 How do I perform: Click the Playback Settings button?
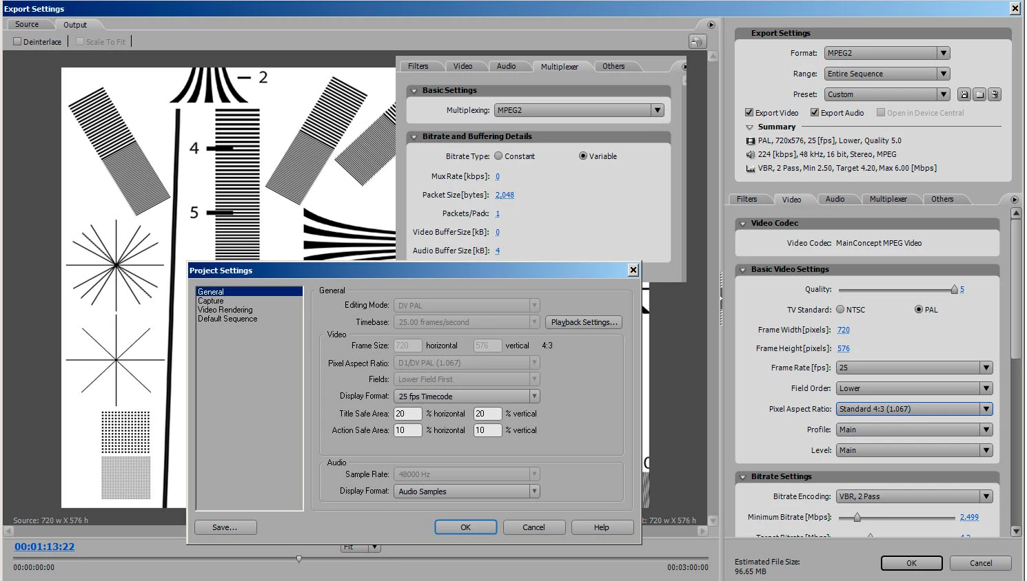tap(584, 322)
